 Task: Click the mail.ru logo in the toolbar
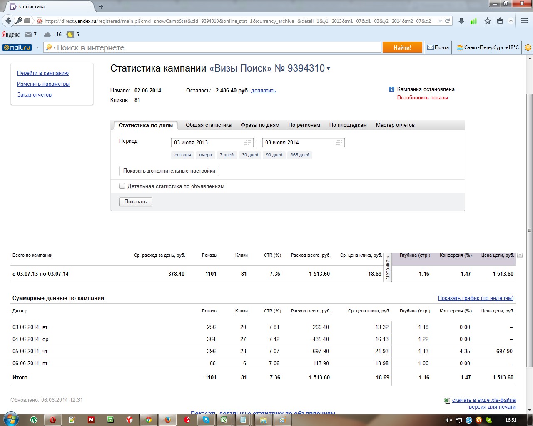17,47
